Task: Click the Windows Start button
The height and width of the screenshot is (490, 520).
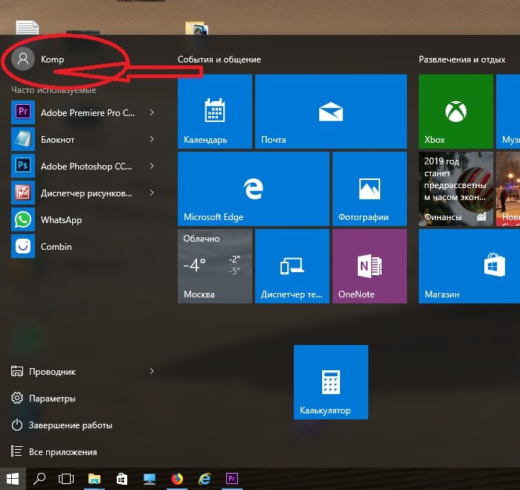Action: (x=13, y=479)
